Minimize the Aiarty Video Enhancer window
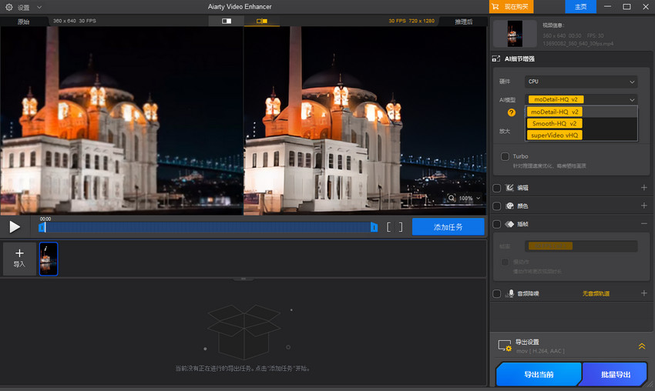The height and width of the screenshot is (391, 655). [x=608, y=7]
